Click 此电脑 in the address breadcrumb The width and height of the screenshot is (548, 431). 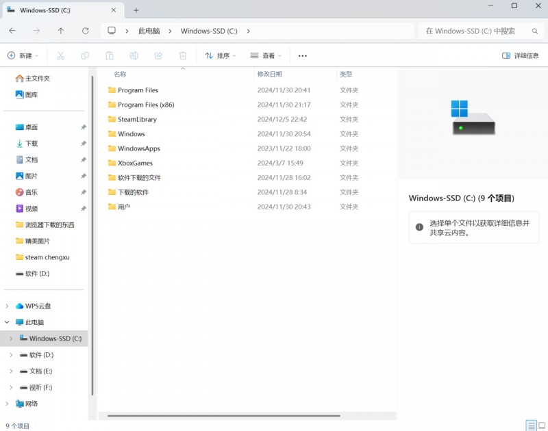(x=149, y=31)
